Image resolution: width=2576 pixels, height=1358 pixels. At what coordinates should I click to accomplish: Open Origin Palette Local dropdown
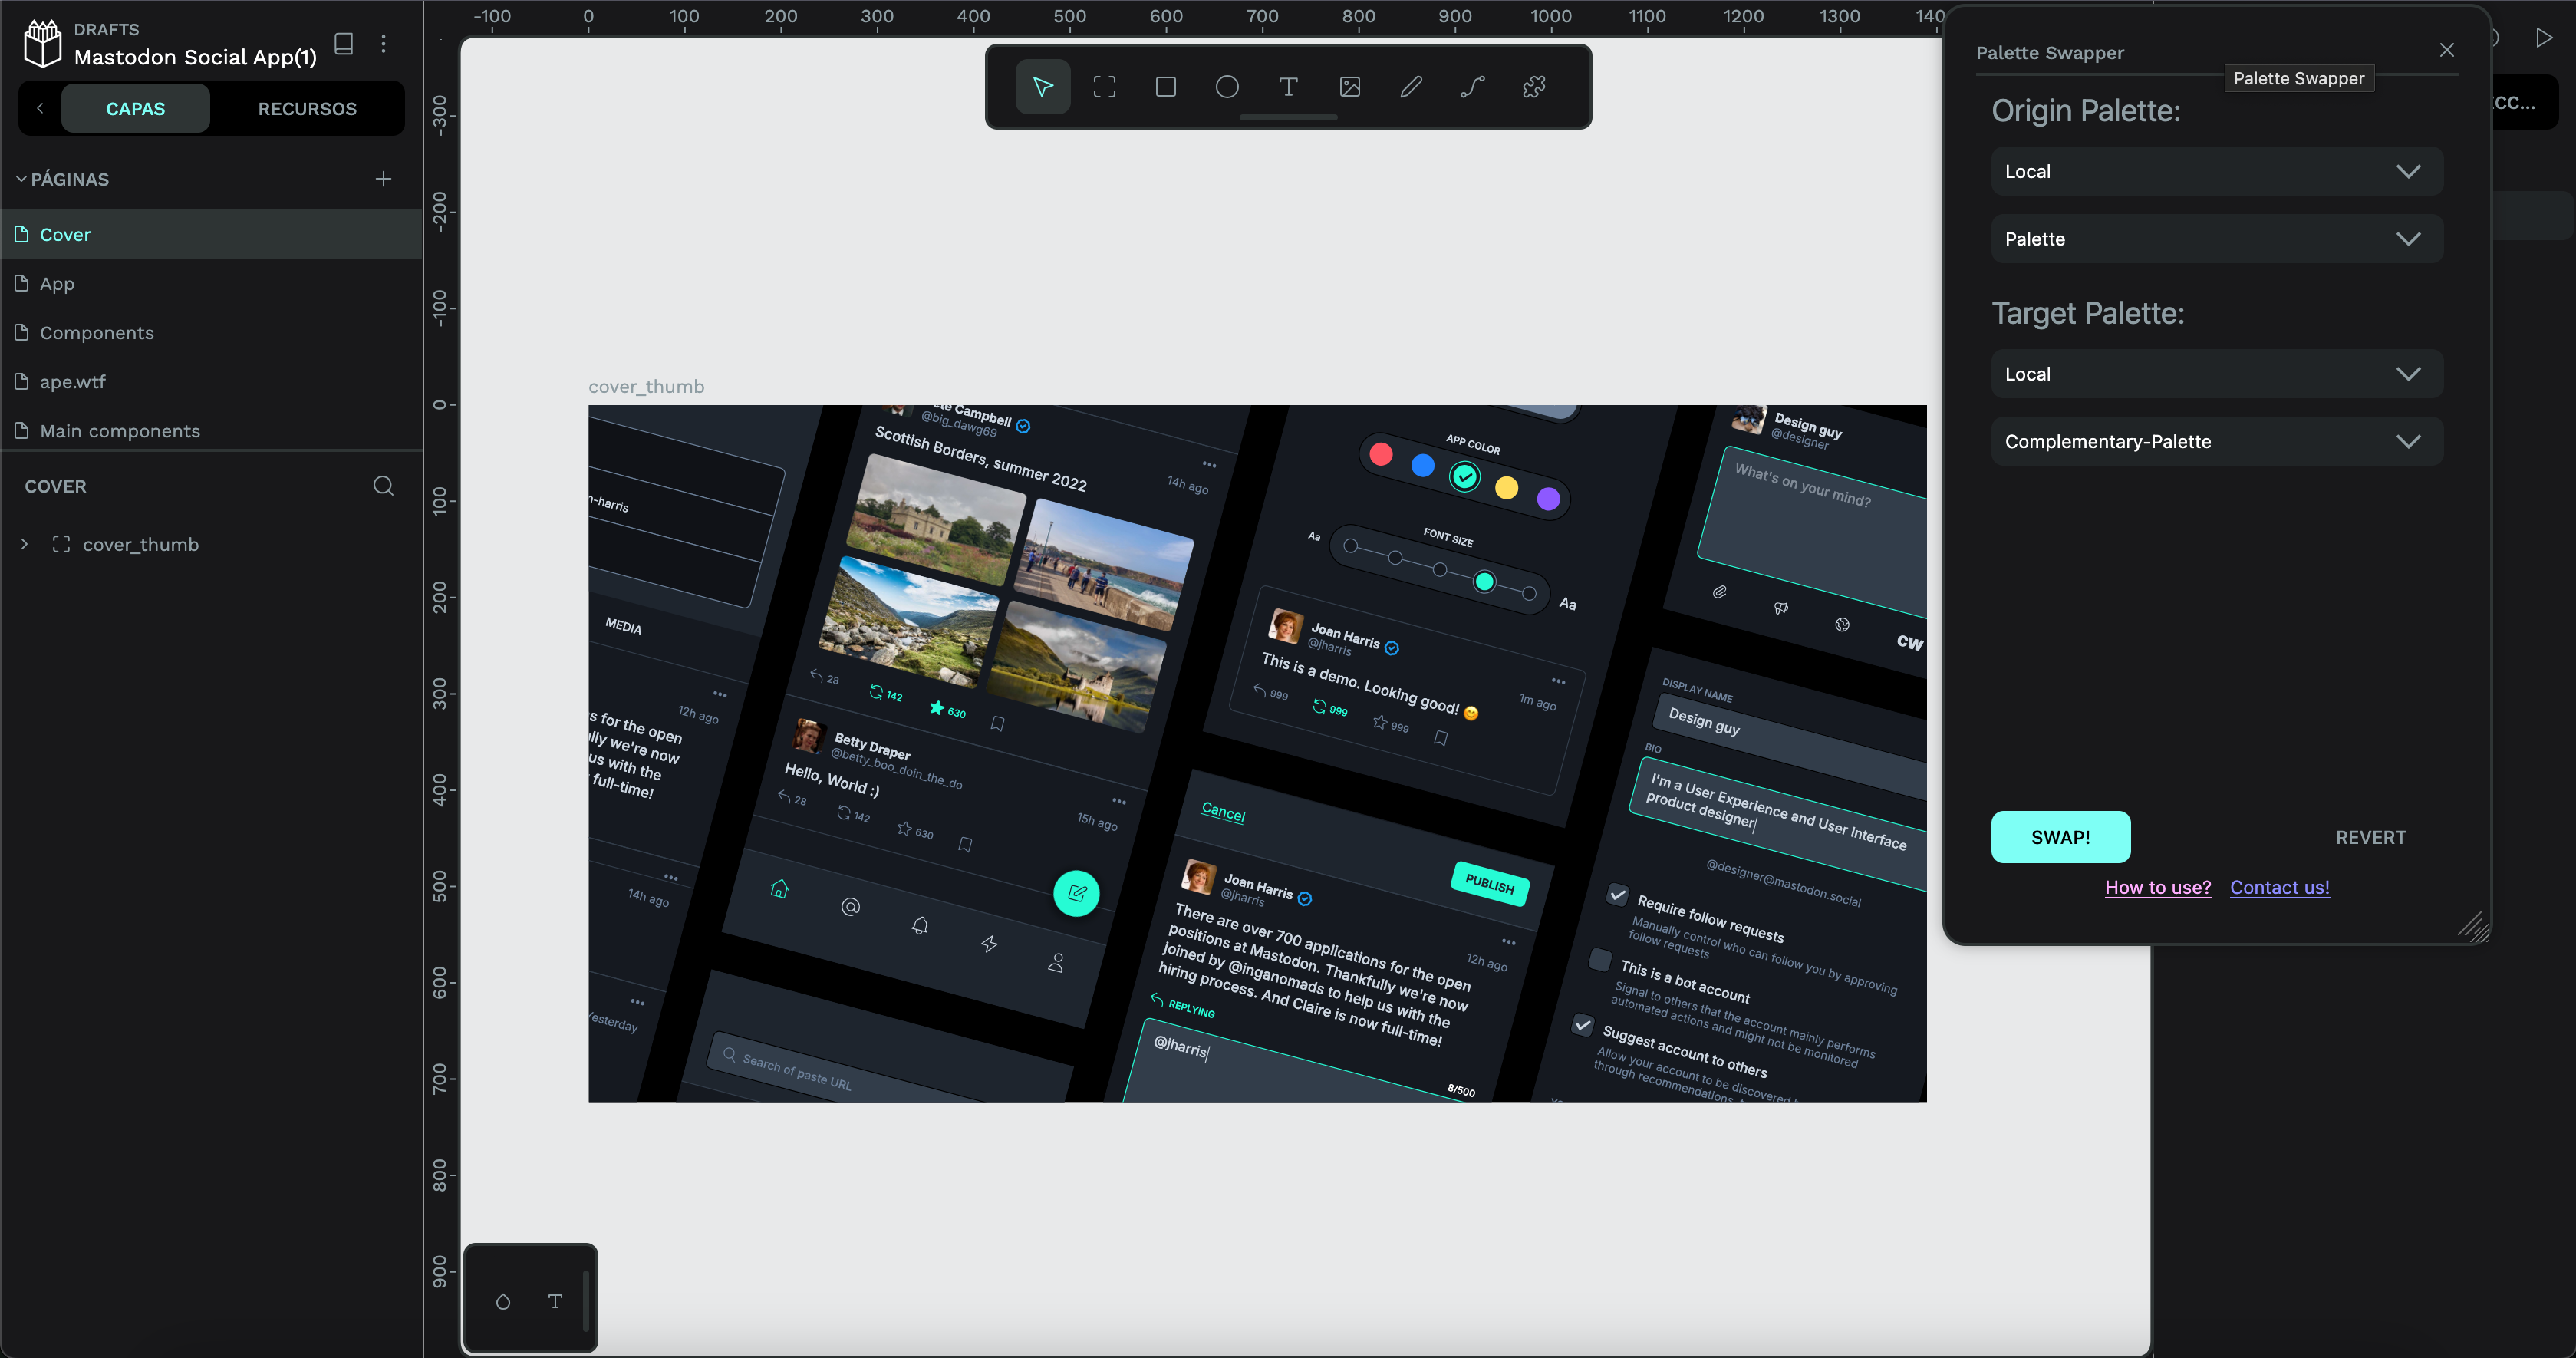pos(2216,171)
